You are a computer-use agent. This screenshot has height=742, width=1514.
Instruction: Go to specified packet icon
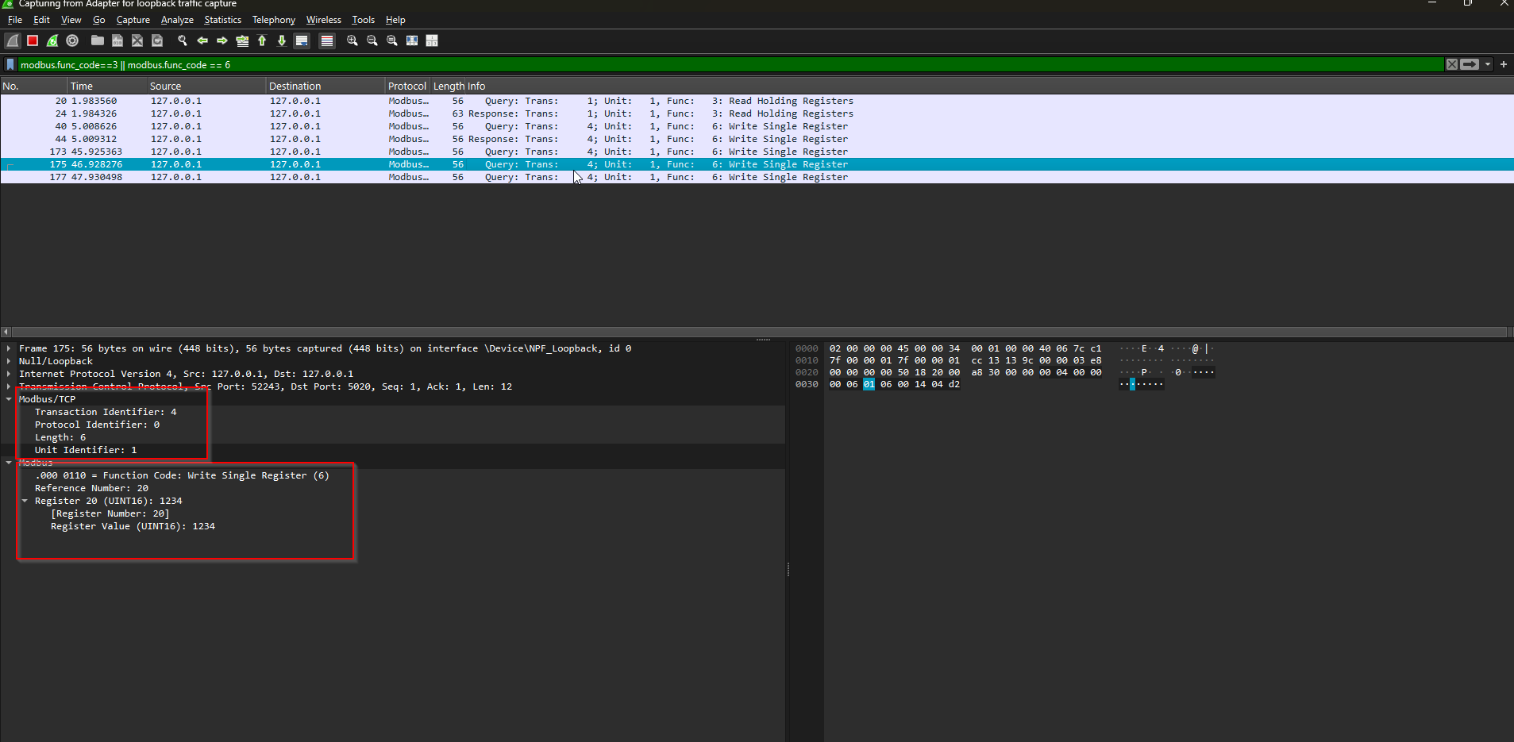pyautogui.click(x=242, y=40)
